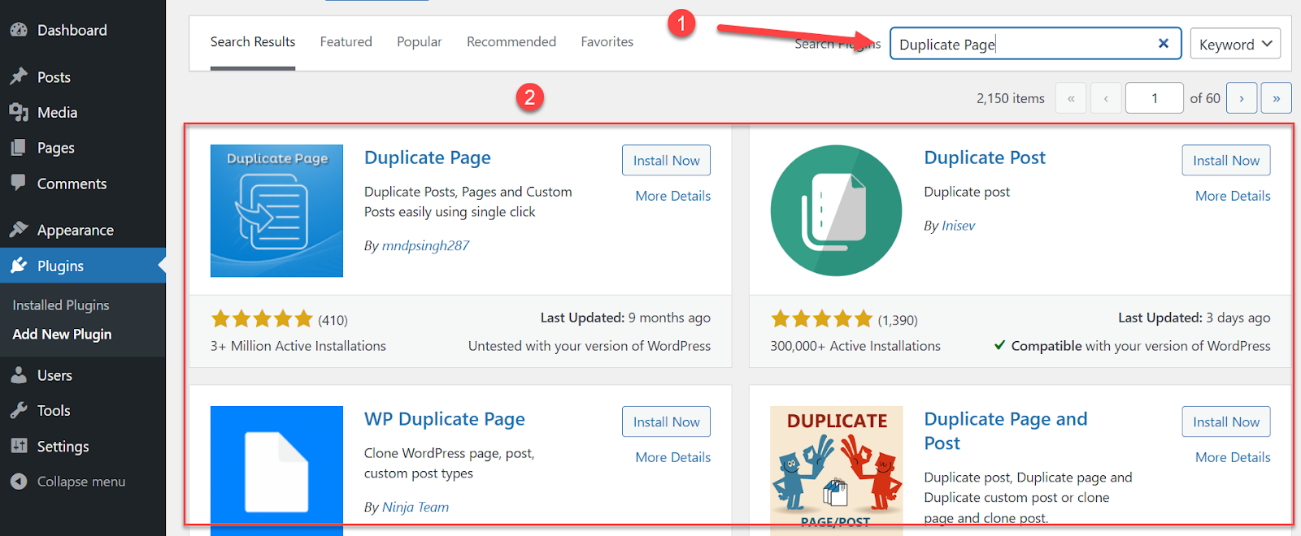This screenshot has height=536, width=1301.
Task: Click the Comments bubble icon
Action: click(19, 183)
